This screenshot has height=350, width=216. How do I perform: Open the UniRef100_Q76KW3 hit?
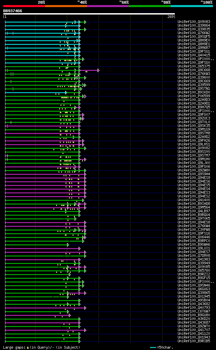coord(194,74)
